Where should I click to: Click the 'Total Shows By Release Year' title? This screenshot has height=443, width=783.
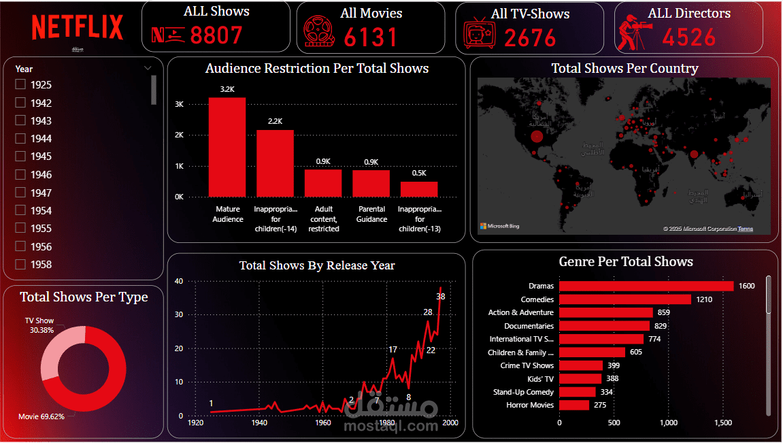[x=317, y=265]
